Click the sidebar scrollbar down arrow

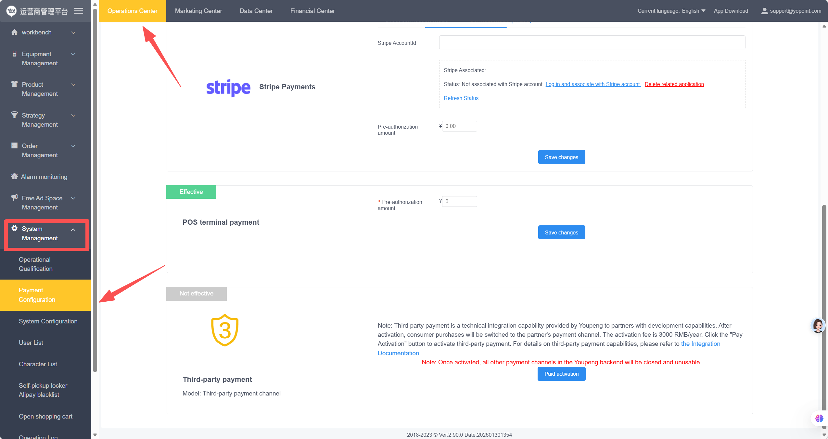pyautogui.click(x=95, y=435)
